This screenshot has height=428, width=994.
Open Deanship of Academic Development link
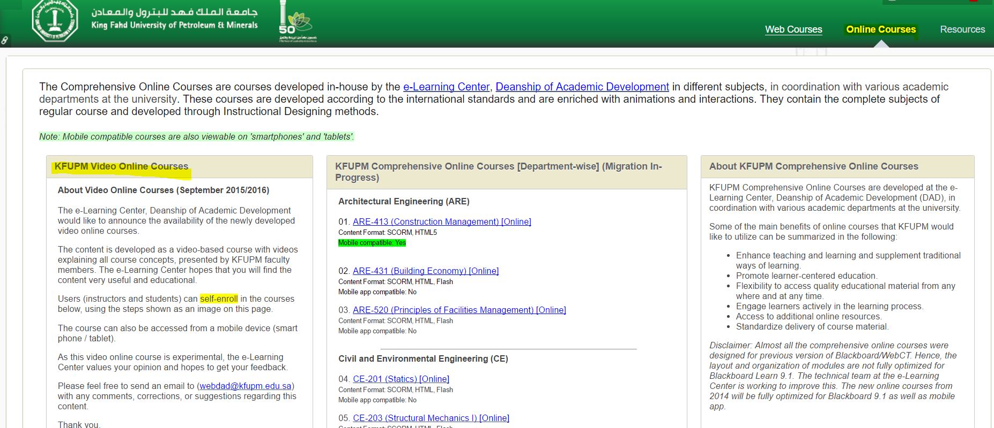pyautogui.click(x=582, y=87)
